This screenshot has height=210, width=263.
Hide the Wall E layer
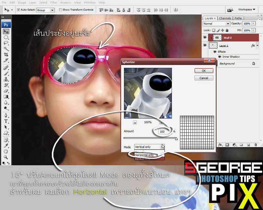(x=205, y=37)
